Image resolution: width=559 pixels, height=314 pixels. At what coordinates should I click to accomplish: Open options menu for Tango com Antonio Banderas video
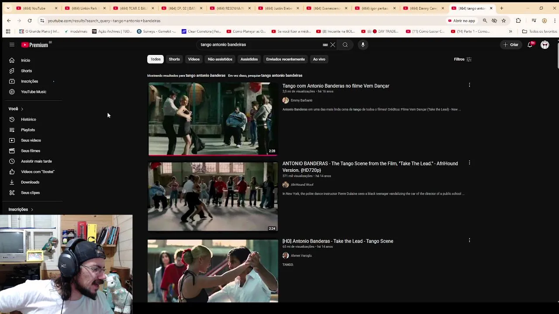(x=469, y=85)
